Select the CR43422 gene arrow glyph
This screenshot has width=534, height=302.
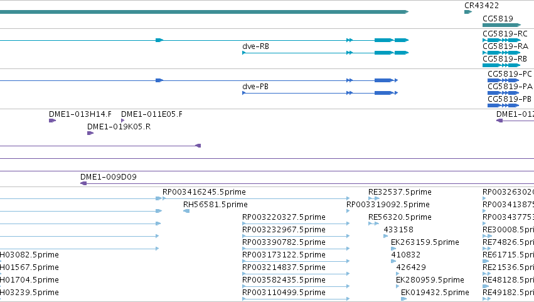(468, 12)
